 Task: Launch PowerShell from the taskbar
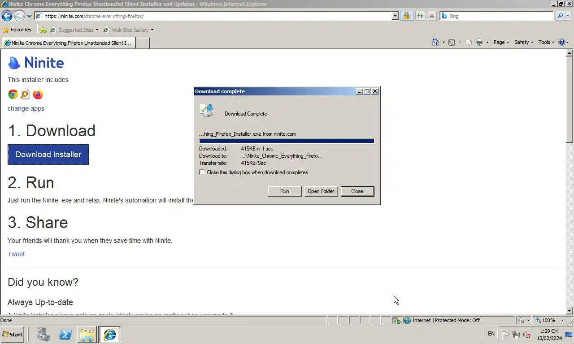coord(65,335)
